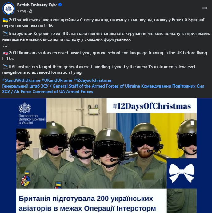Click the UK flag emoji in post
The image size is (212, 213).
[x=5, y=53]
